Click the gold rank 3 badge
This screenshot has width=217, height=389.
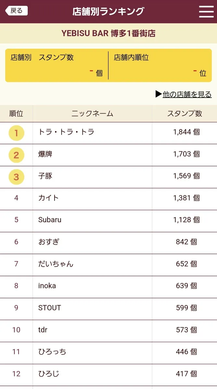pyautogui.click(x=16, y=177)
